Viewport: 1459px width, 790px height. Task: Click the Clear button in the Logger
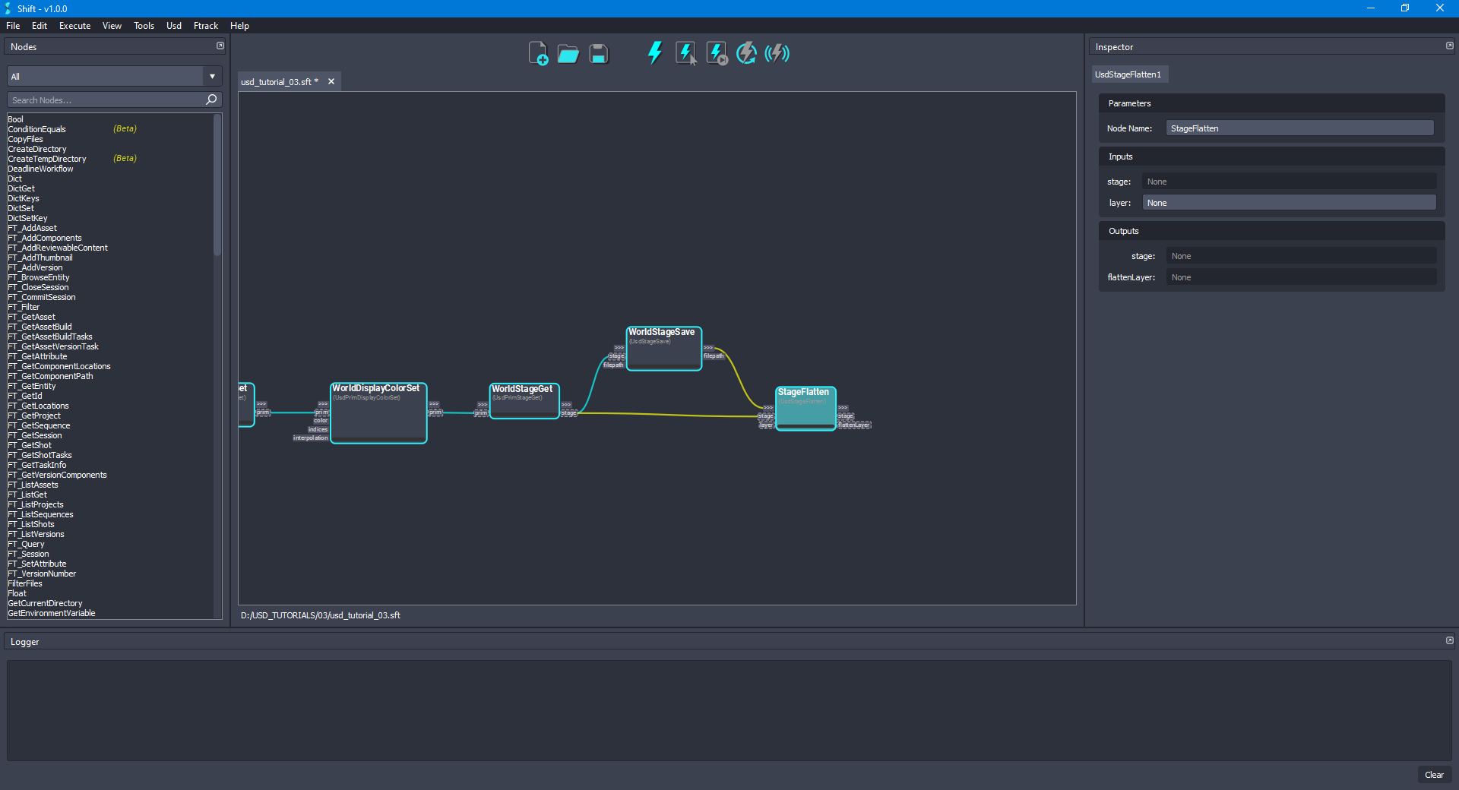click(x=1434, y=775)
